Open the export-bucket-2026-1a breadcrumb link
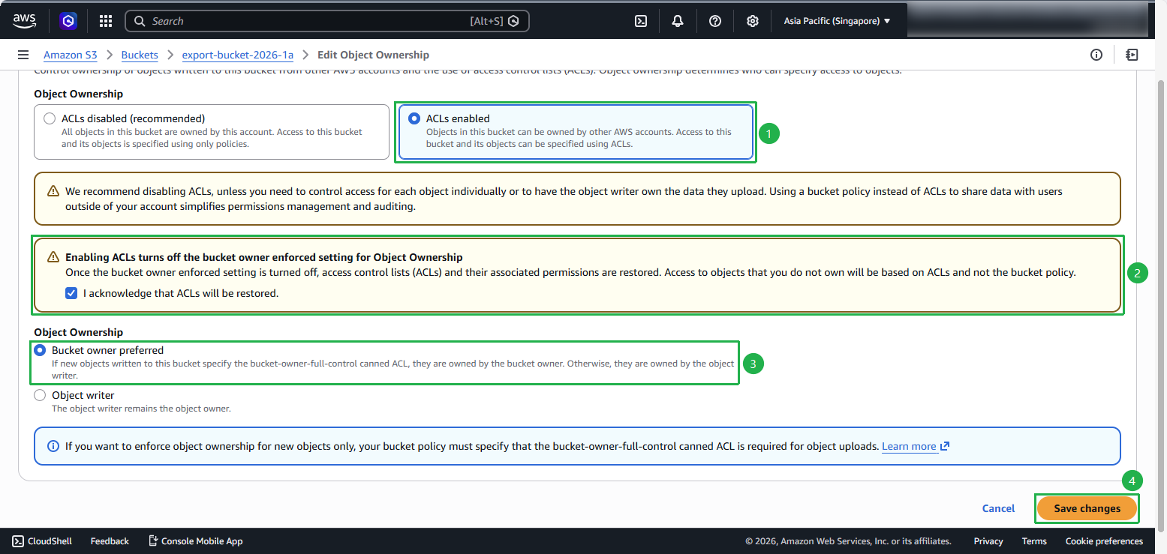The image size is (1167, 554). (238, 55)
